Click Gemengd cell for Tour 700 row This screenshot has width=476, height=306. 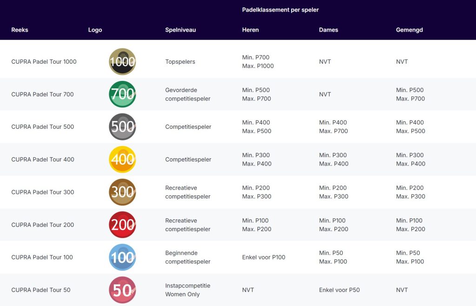coord(410,94)
